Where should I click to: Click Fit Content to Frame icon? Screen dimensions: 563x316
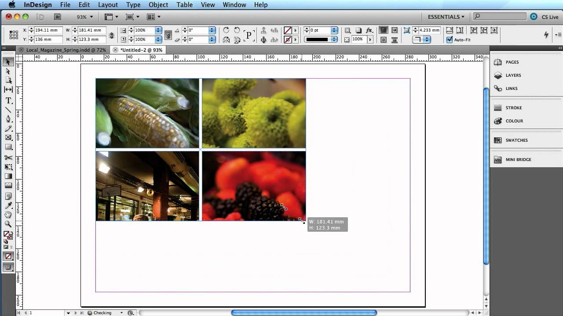click(x=474, y=30)
